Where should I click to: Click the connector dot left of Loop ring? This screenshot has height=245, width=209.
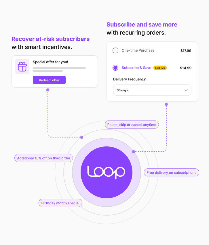coord(82,137)
